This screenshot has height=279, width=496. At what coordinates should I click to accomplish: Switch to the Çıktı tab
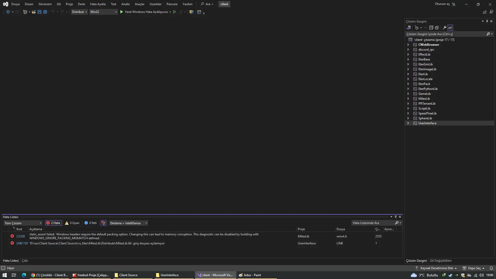25,261
